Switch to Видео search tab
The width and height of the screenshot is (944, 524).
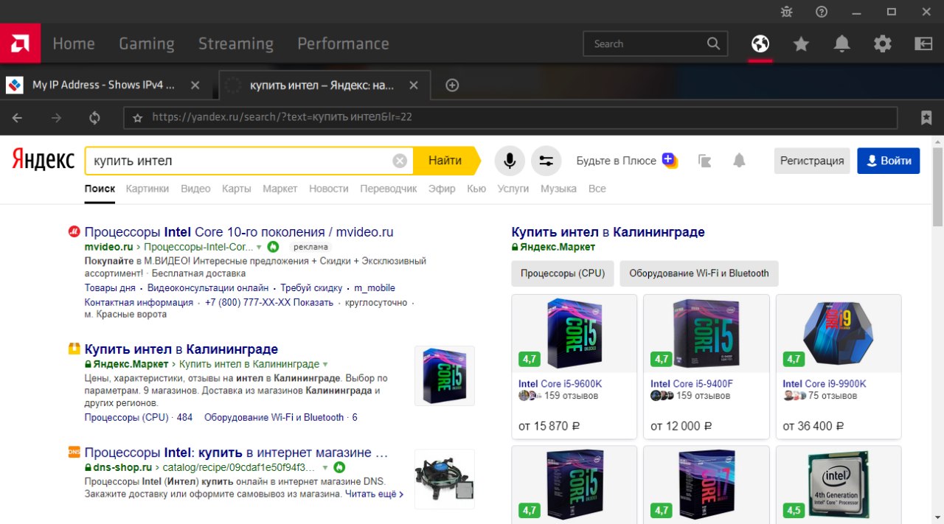coord(195,189)
